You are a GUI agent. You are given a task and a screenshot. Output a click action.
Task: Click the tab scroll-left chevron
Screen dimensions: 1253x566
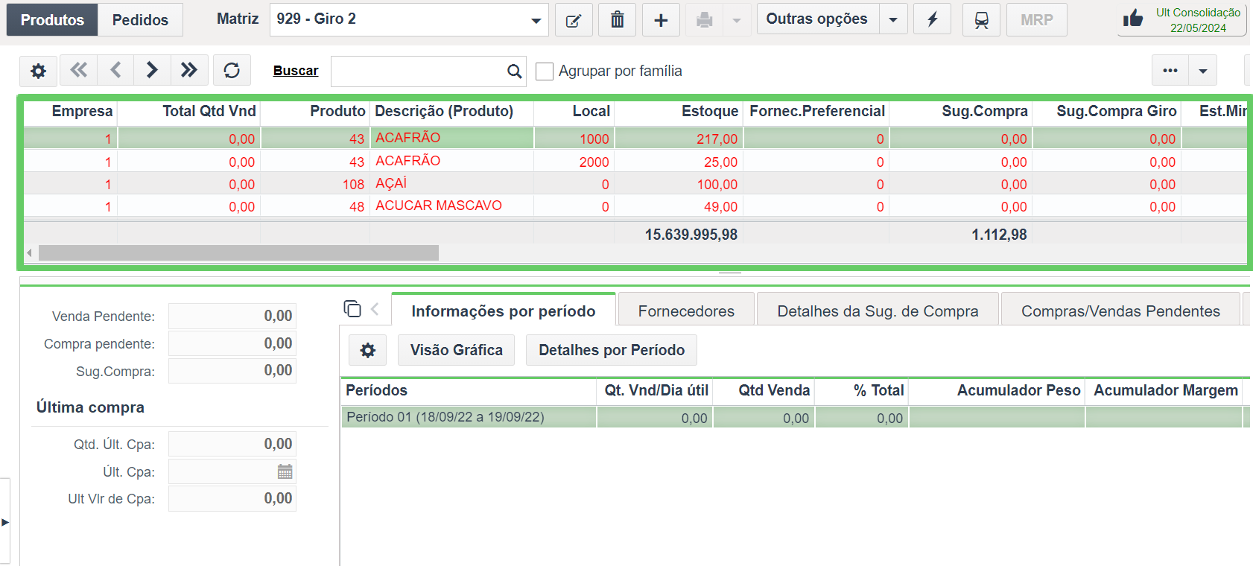[375, 309]
